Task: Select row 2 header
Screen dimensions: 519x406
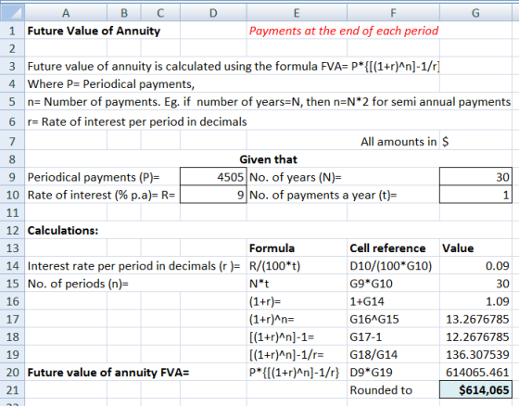Action: click(x=12, y=48)
